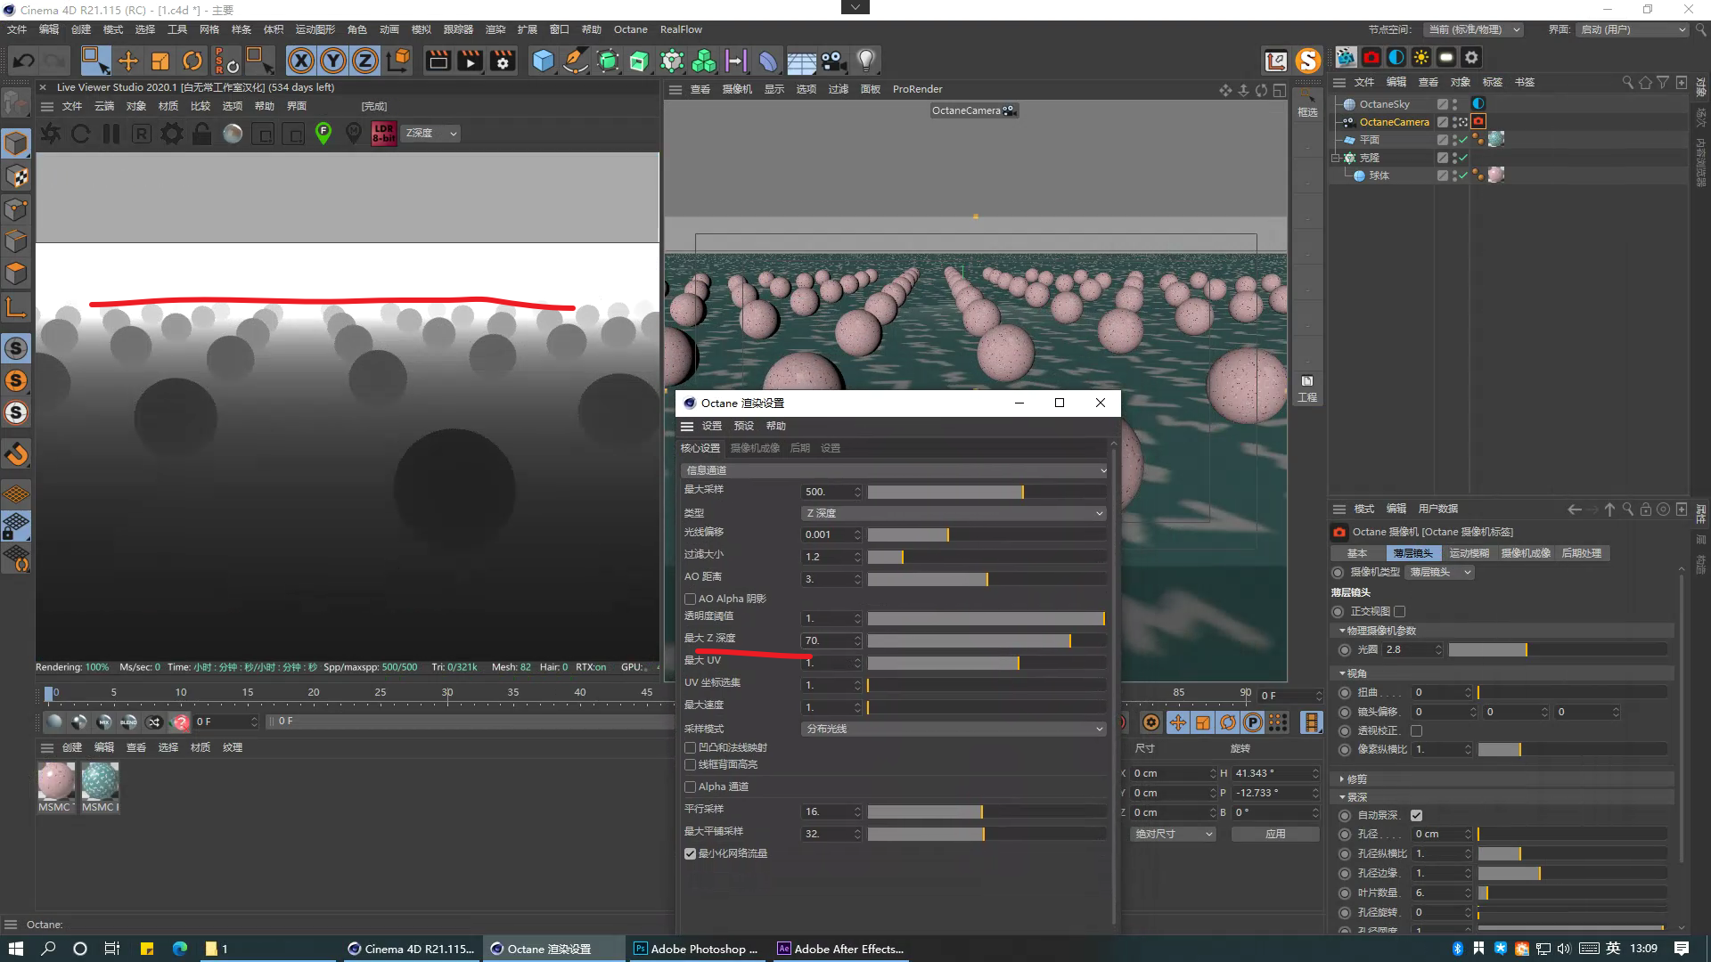Add a Cube primitive object
This screenshot has height=962, width=1711.
tap(543, 61)
